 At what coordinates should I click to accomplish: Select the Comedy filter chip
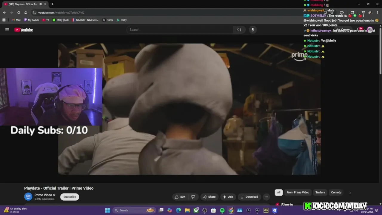tap(336, 192)
